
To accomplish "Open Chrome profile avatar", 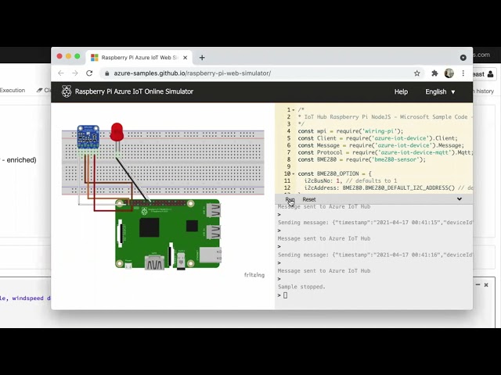I will 449,73.
